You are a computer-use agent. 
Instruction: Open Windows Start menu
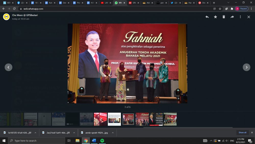[4, 141]
